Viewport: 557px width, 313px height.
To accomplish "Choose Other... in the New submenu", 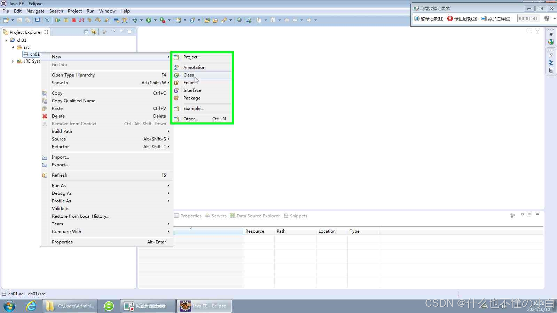I will [x=202, y=119].
